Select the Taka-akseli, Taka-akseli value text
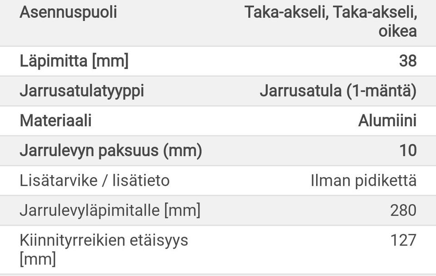This screenshot has width=436, height=276. [x=331, y=12]
